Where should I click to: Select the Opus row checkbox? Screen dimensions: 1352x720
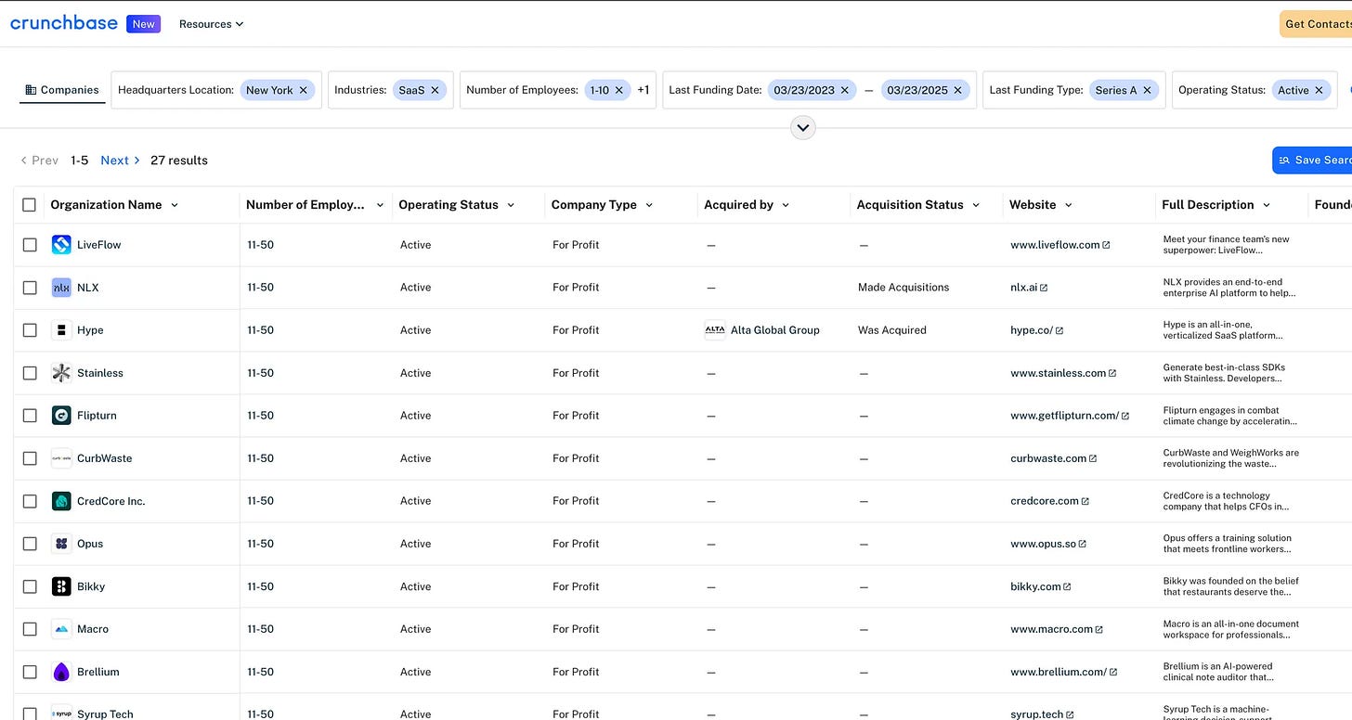click(x=30, y=544)
